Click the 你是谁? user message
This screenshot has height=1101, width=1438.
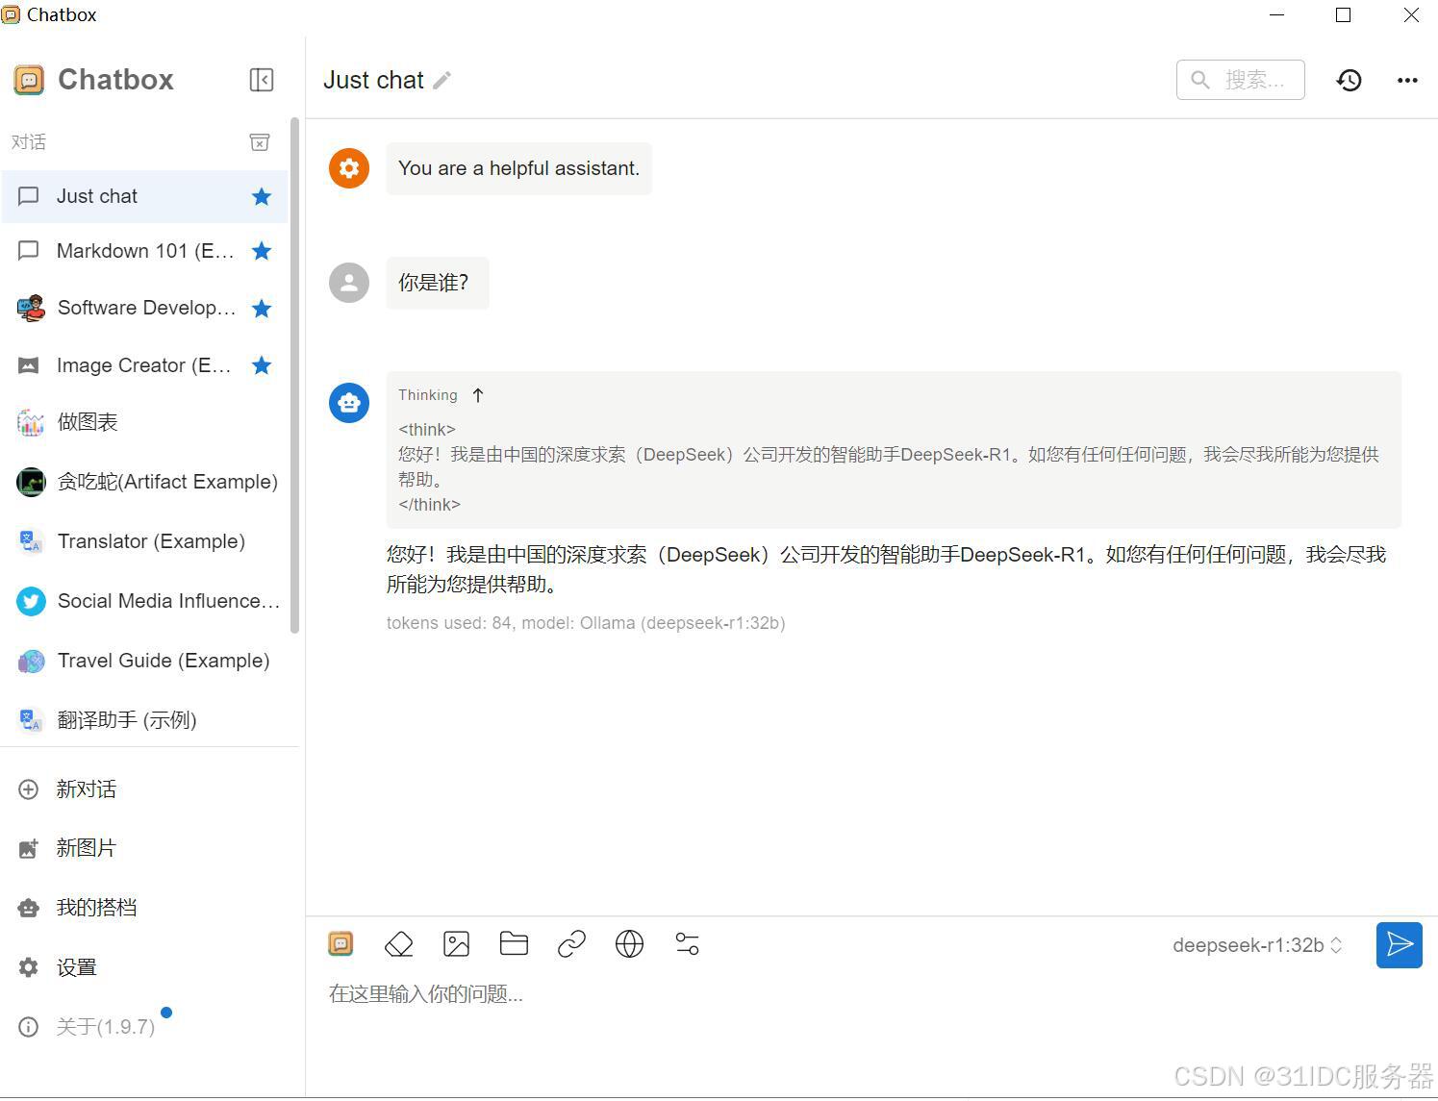[x=438, y=283]
